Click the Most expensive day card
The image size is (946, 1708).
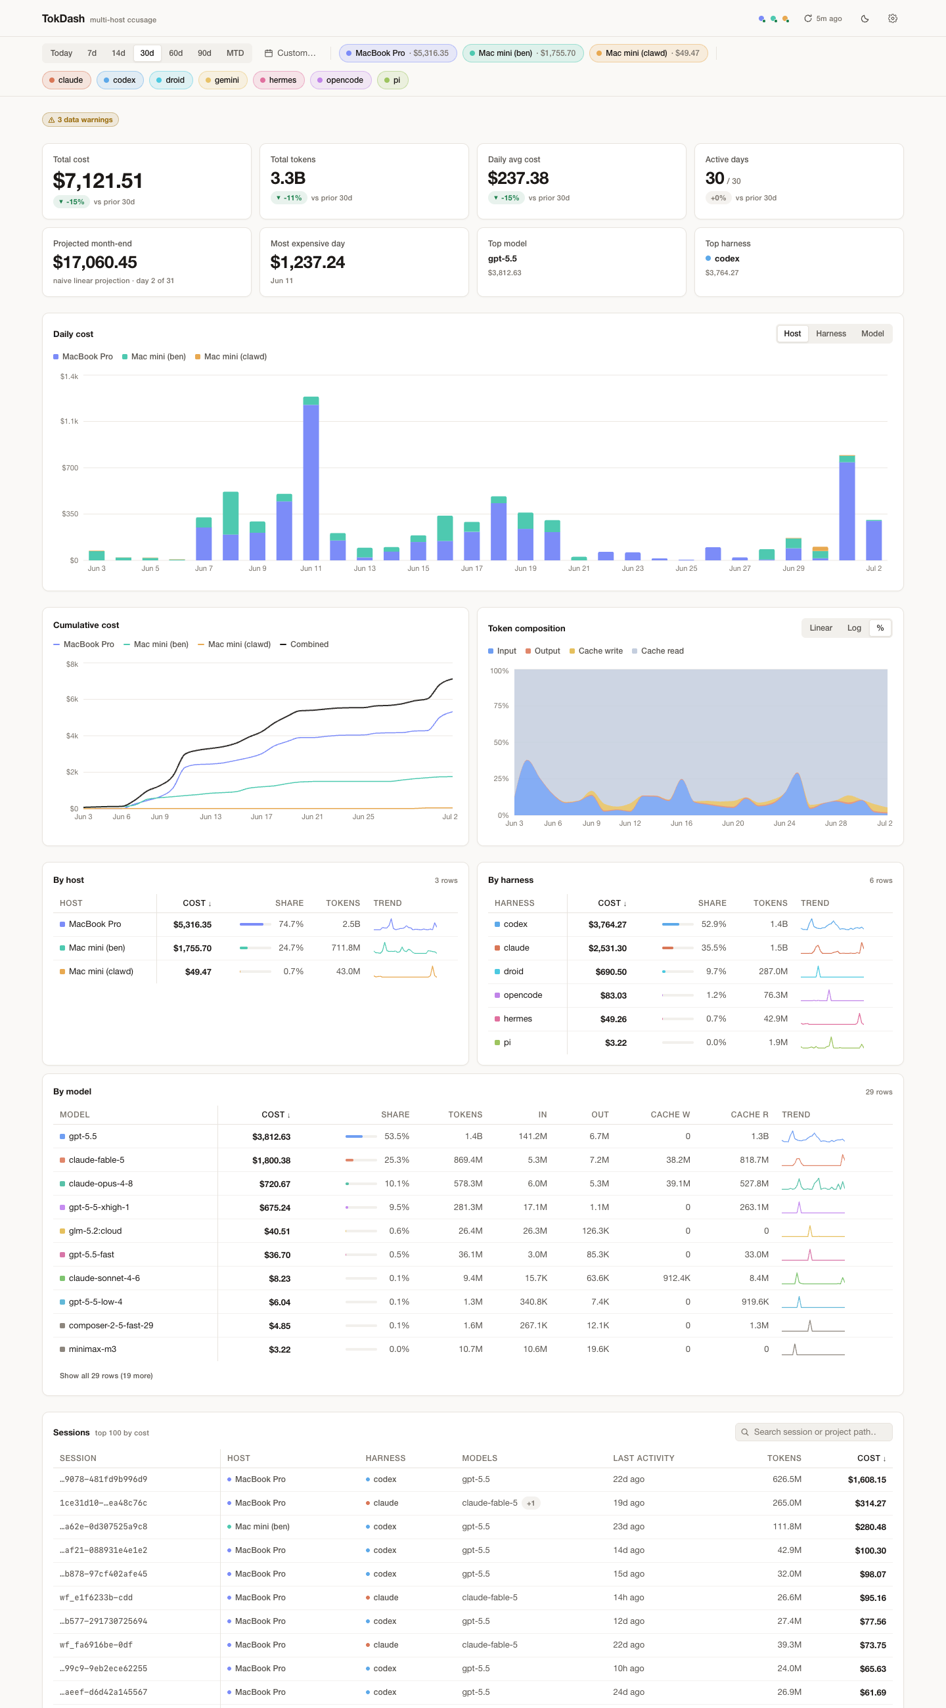(364, 262)
